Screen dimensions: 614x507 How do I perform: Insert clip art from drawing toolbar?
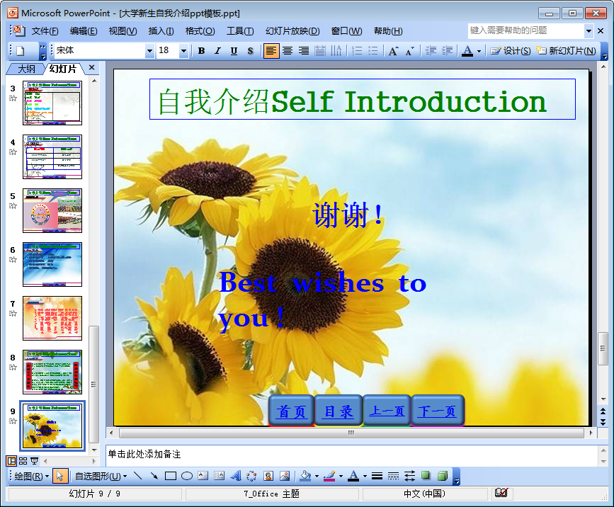pos(268,476)
